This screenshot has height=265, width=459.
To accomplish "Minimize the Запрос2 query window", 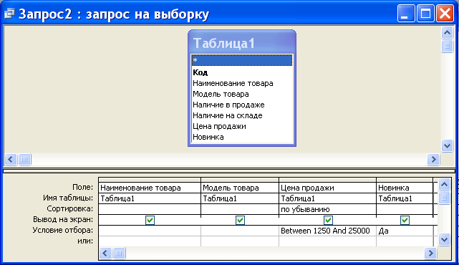I will click(x=406, y=14).
